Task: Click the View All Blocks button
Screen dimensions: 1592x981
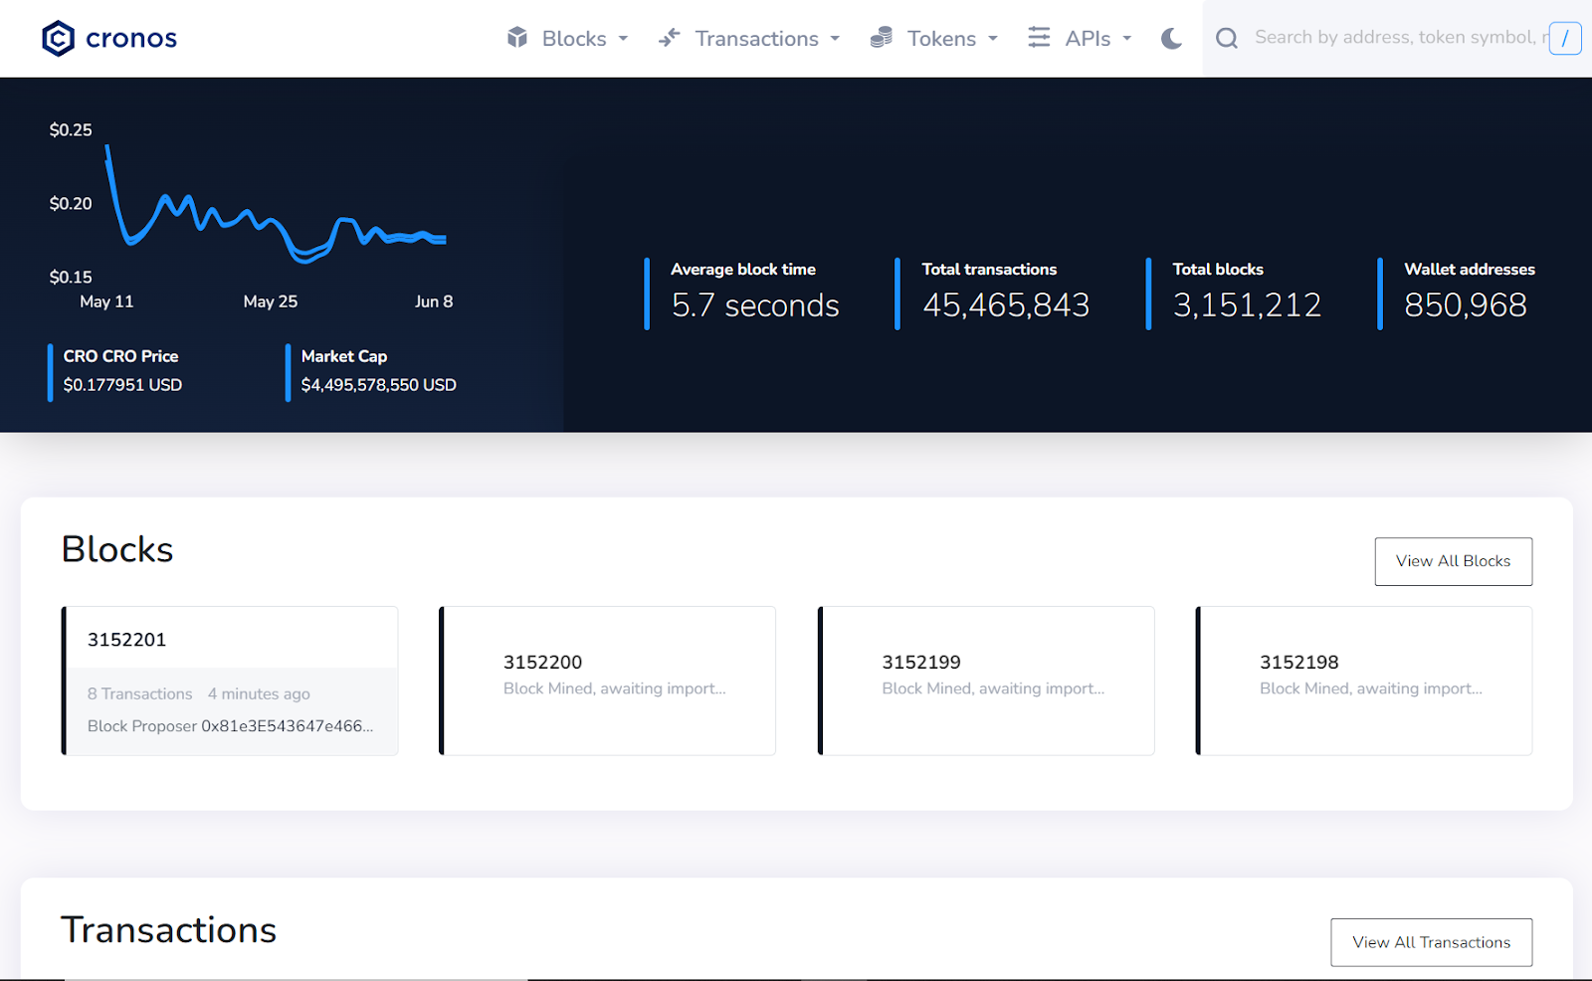Action: click(1453, 561)
